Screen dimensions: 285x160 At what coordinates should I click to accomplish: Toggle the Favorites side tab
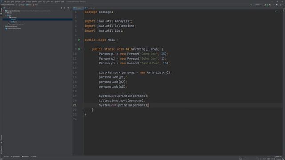1,150
